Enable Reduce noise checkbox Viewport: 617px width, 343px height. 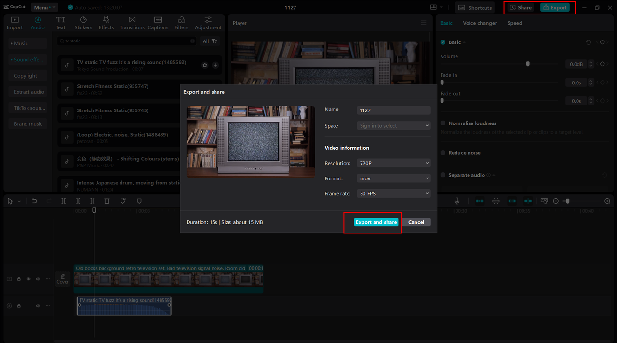[x=443, y=152]
